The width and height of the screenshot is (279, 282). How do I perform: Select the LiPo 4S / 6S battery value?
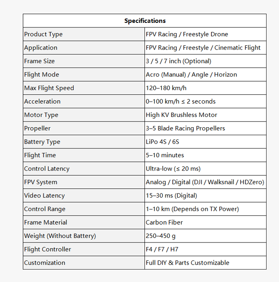tap(162, 142)
